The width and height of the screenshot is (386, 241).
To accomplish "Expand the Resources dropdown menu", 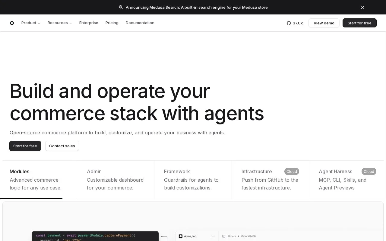I will point(60,23).
